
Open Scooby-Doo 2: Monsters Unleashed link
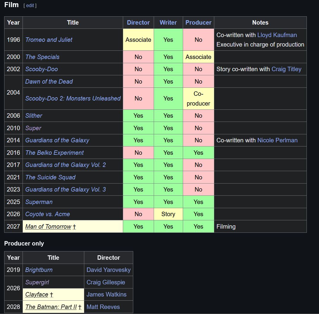(73, 98)
